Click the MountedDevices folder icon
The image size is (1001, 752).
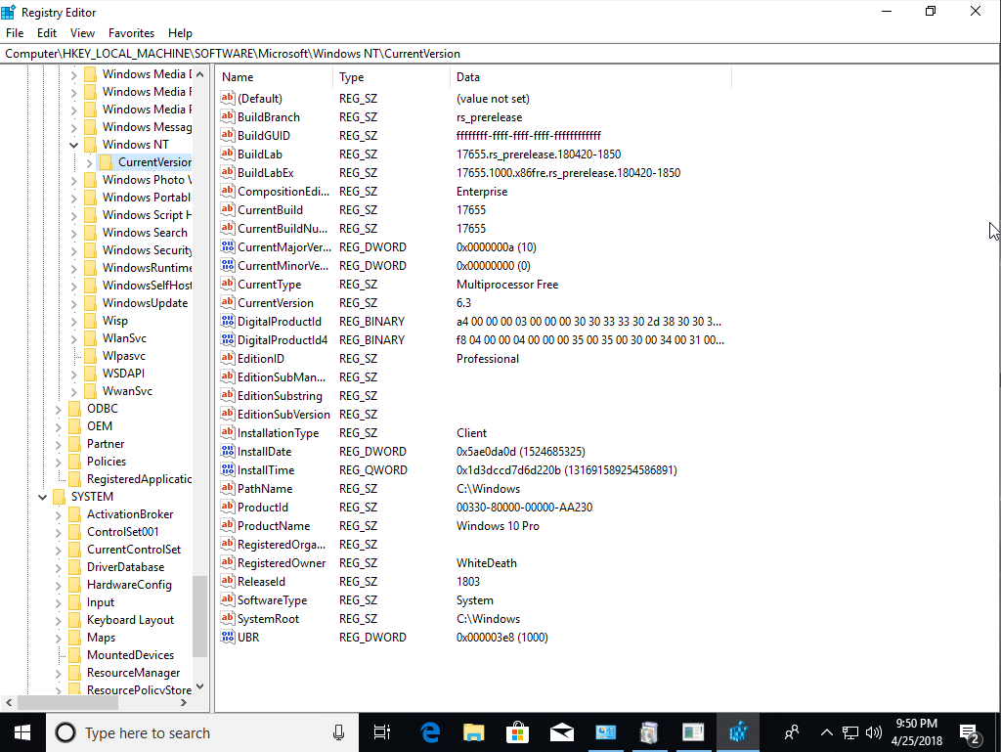[x=74, y=655]
